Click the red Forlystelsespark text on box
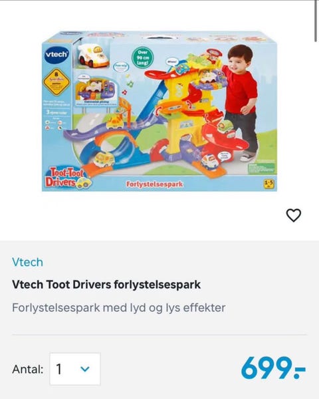Image resolution: width=319 pixels, height=399 pixels. pyautogui.click(x=154, y=184)
